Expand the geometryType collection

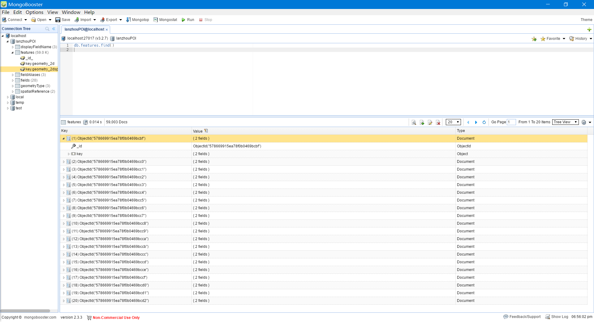coord(13,86)
